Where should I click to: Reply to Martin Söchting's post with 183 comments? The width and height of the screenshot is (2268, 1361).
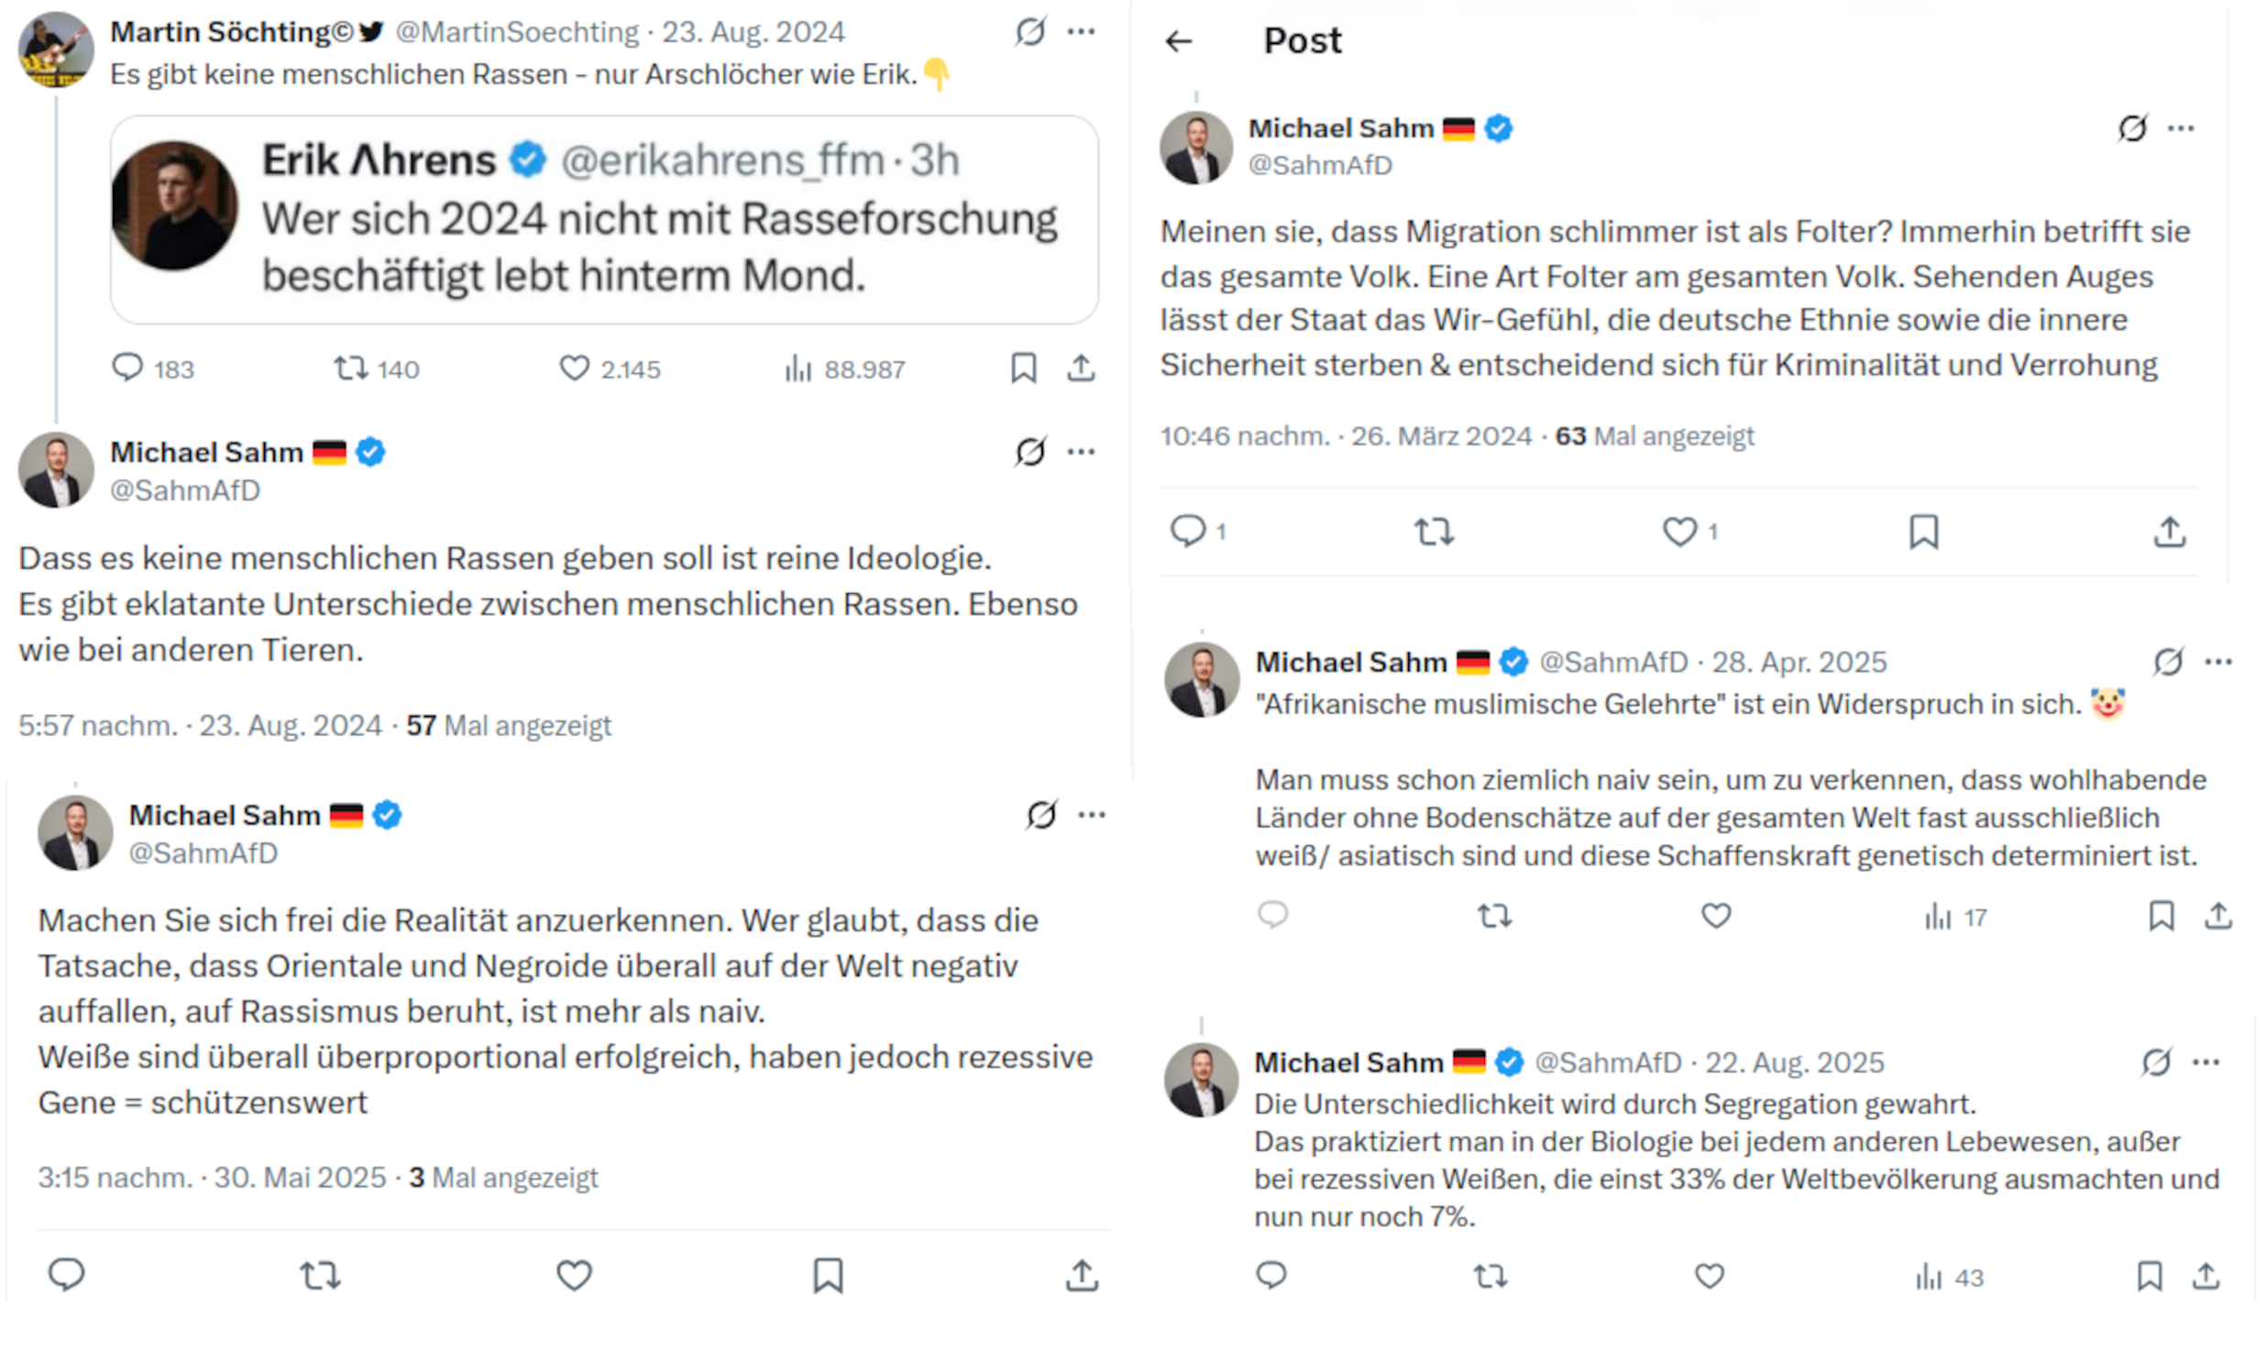pyautogui.click(x=127, y=368)
